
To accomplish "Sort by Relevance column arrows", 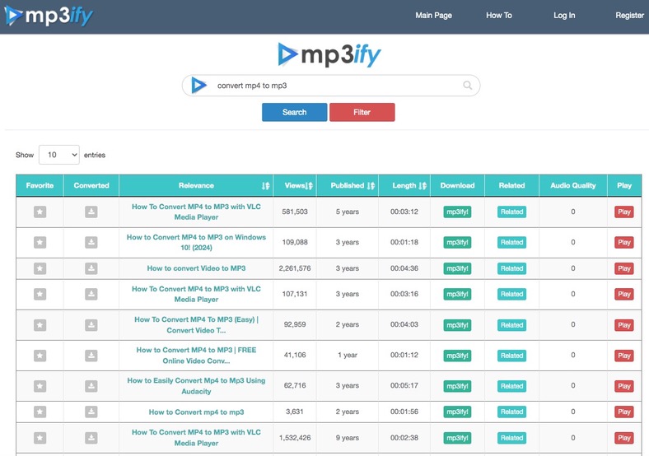I will pyautogui.click(x=265, y=186).
